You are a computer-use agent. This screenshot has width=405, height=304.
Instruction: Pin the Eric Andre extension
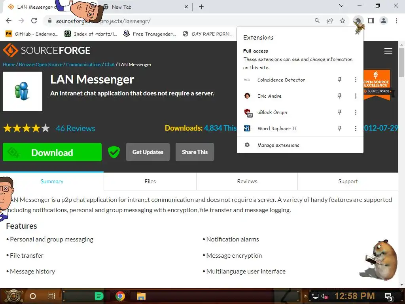[340, 96]
